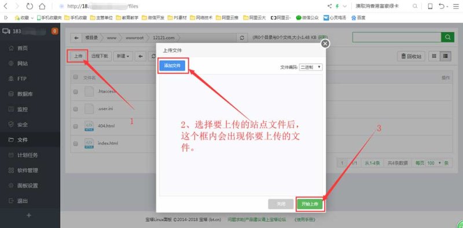Go back using the path bar arrow icon

(76, 38)
